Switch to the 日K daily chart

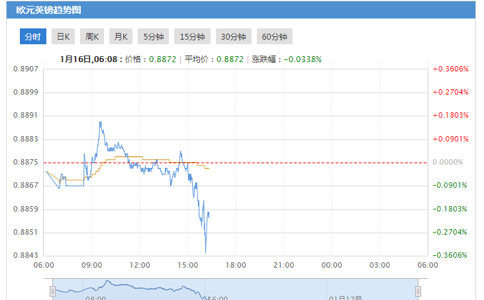click(x=63, y=37)
